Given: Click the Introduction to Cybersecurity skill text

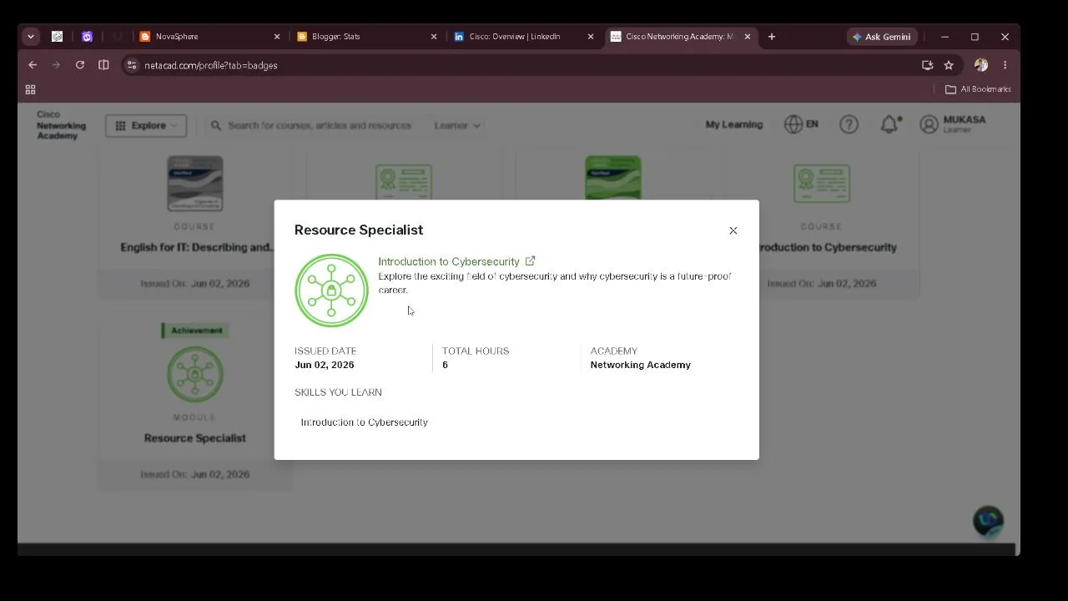Looking at the screenshot, I should click(365, 422).
